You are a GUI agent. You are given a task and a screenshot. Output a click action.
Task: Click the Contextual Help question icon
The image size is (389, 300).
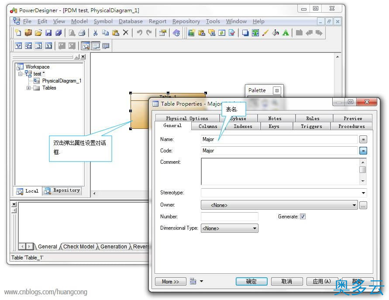pos(176,33)
